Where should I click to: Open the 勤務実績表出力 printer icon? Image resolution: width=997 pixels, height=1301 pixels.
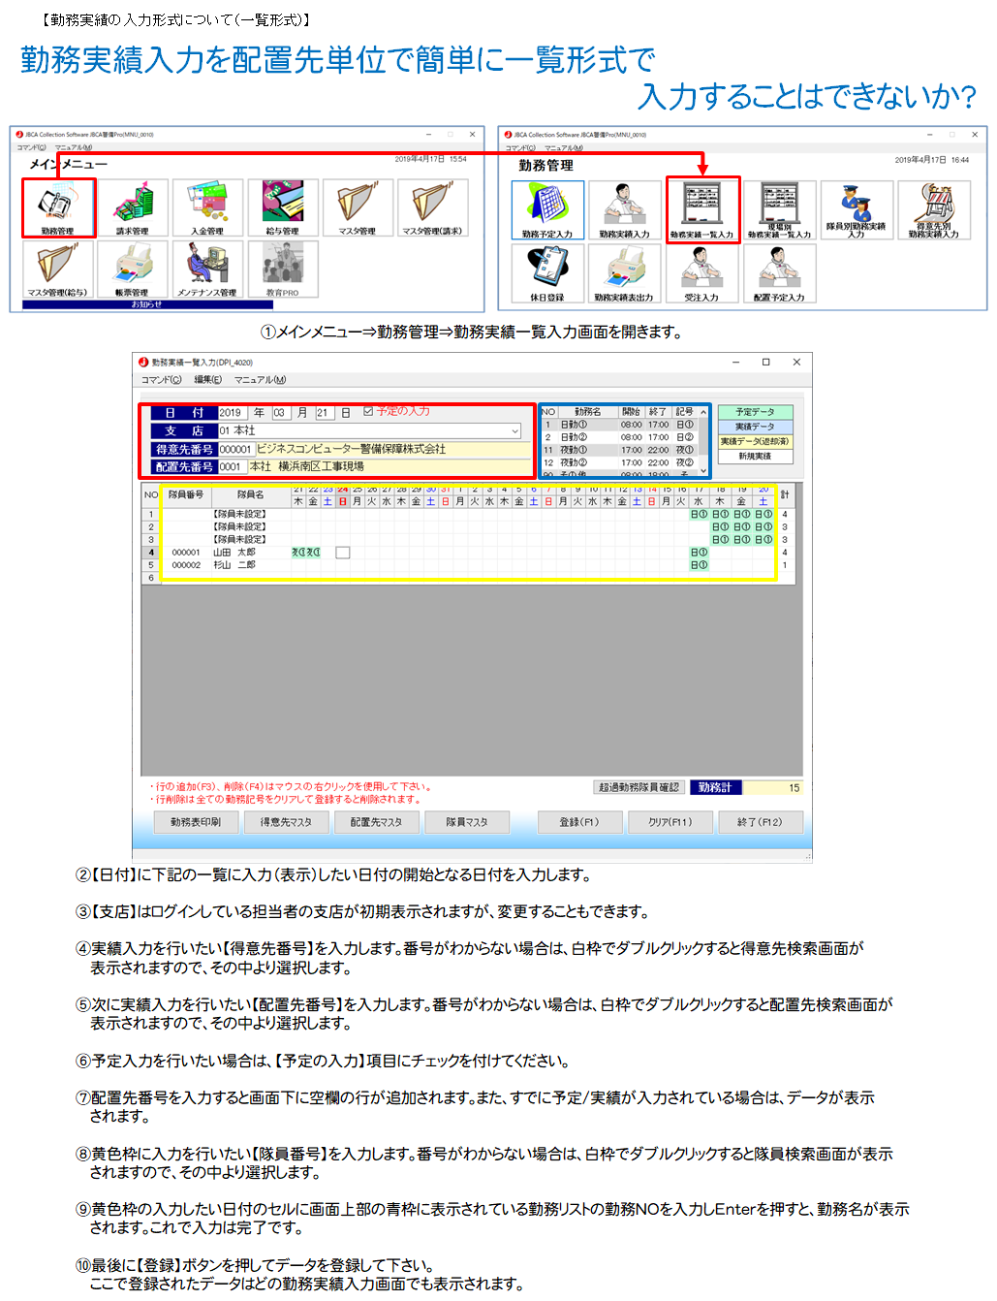624,272
